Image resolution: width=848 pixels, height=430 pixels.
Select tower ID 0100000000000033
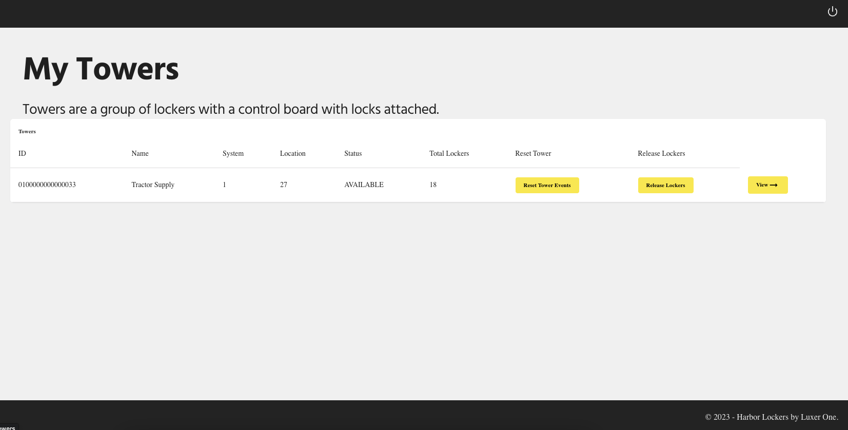(x=47, y=185)
